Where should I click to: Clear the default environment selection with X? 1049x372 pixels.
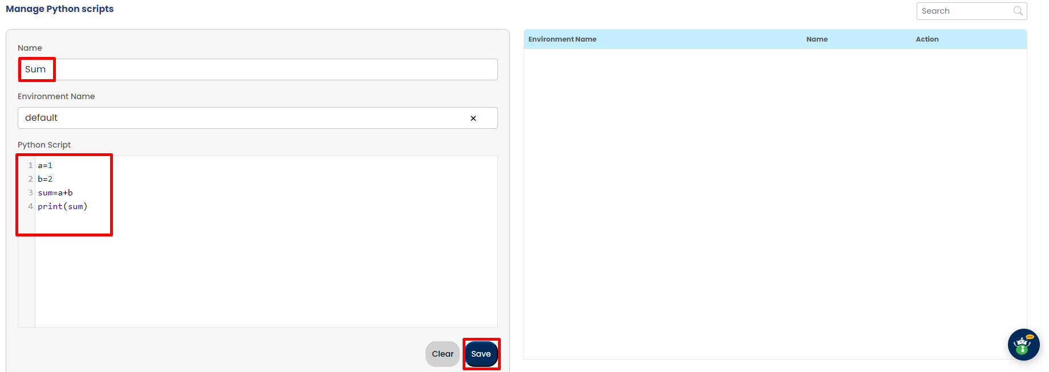coord(473,118)
